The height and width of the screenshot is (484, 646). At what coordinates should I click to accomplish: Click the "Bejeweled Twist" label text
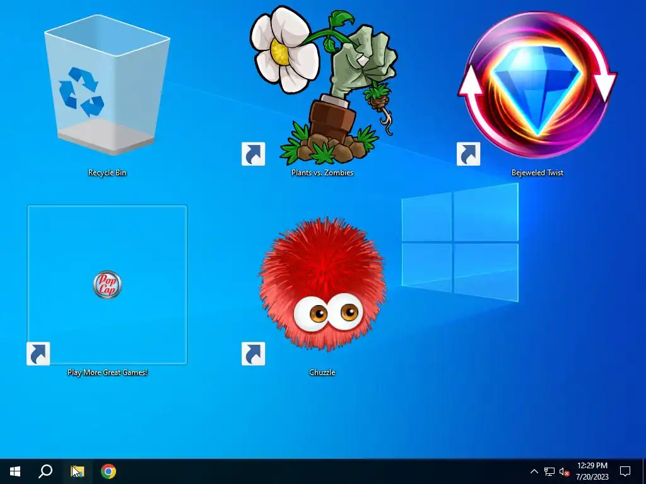(537, 173)
